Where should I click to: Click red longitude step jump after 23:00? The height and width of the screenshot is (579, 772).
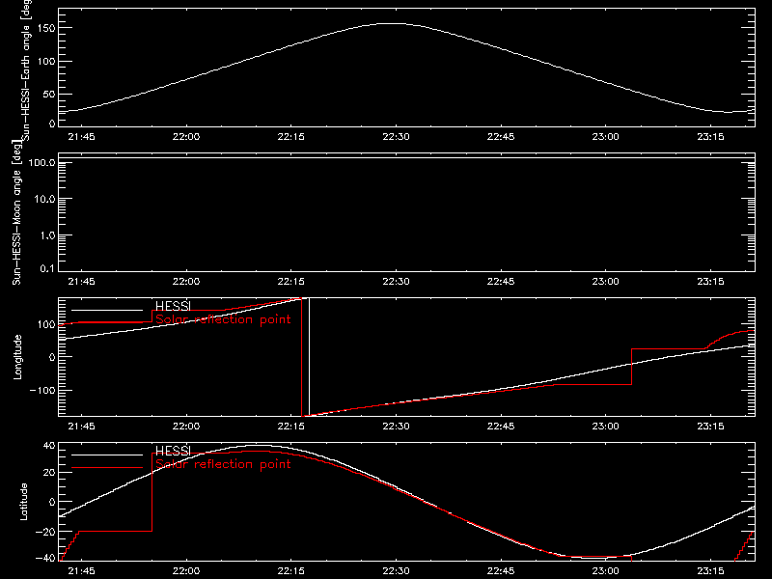click(x=631, y=367)
